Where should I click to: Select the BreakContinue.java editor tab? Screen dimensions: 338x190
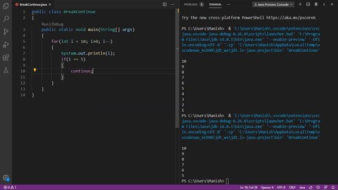[33, 4]
